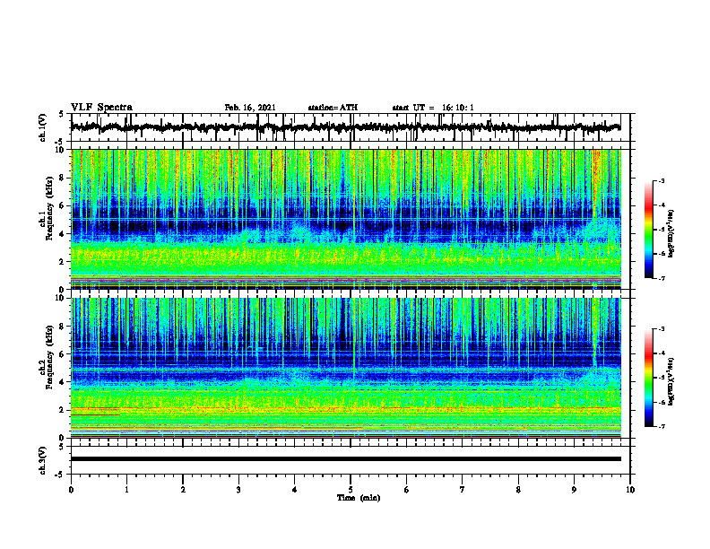Viewport: 710px width, 549px height.
Task: Click inside the ch.2 frequency spectrogram panel
Action: (x=345, y=368)
